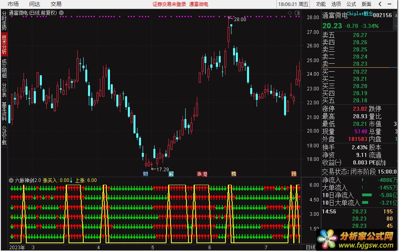Click the 上涨: 6.00 indicator label
This screenshot has height=252, width=400.
[x=86, y=180]
